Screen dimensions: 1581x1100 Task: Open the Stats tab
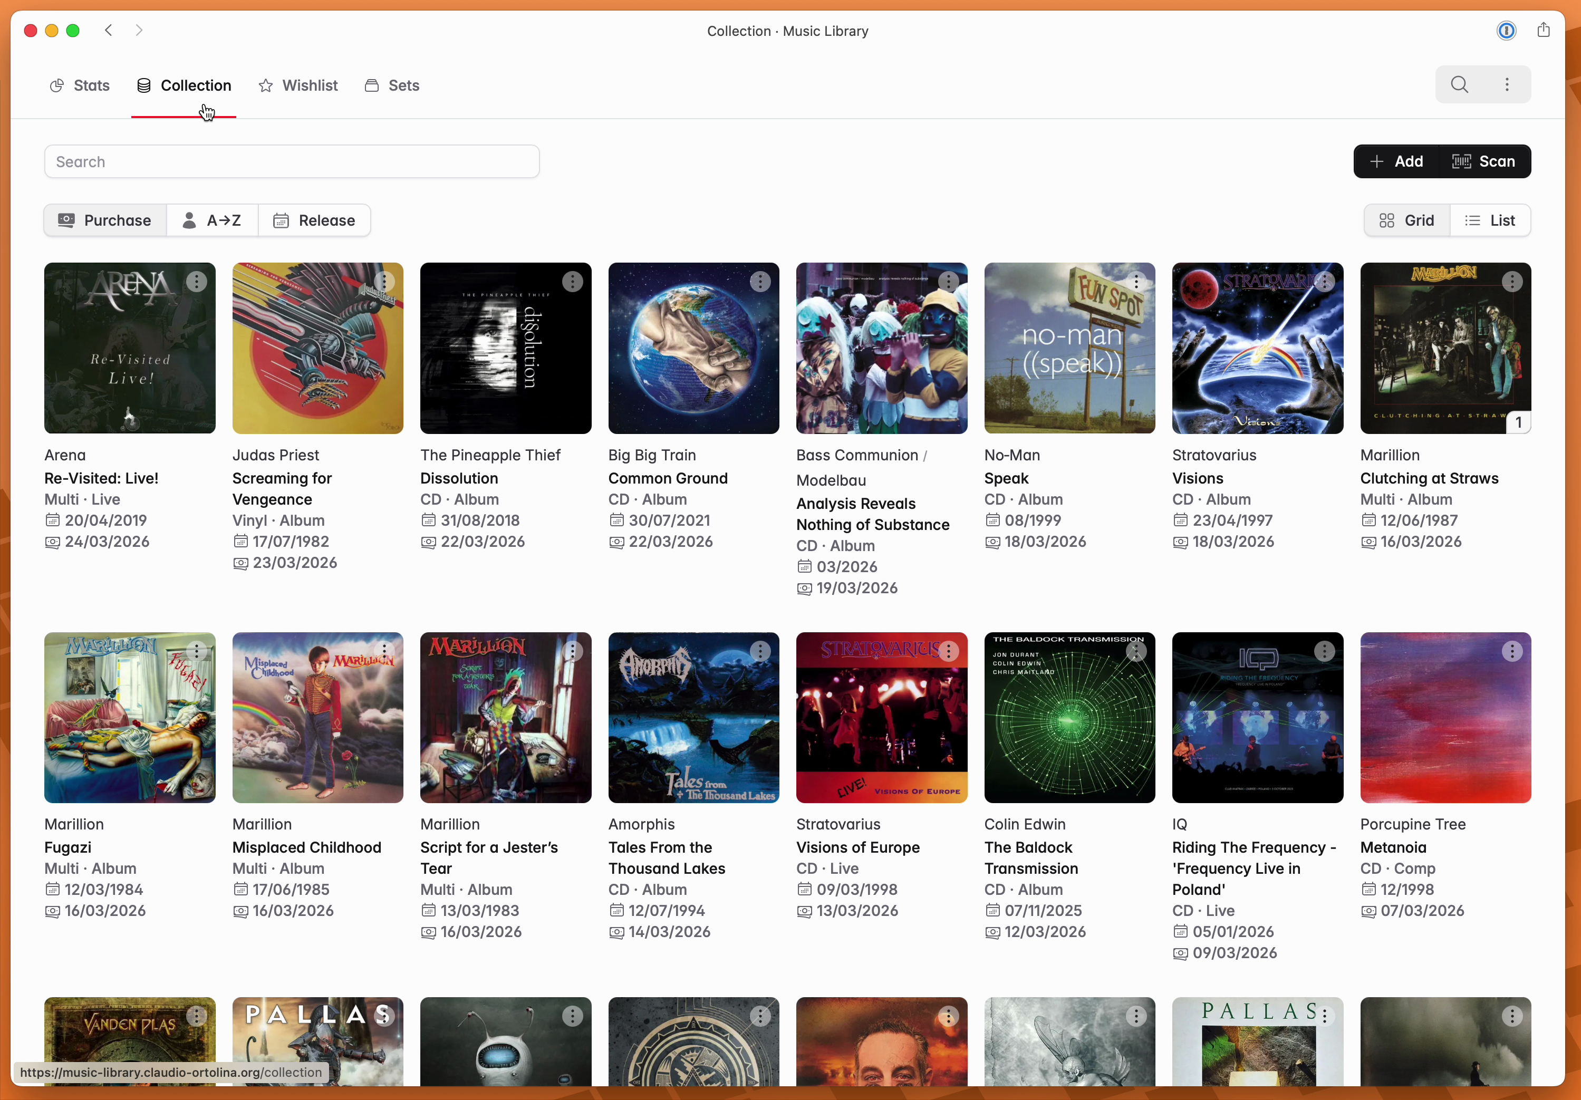tap(80, 85)
